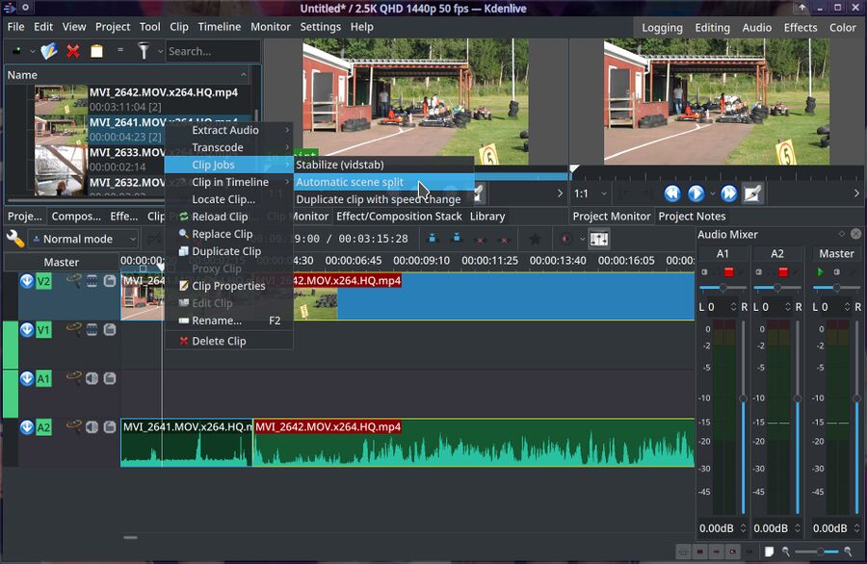Open dropdown arrow next to the filter funnel
Image resolution: width=867 pixels, height=564 pixels.
(x=160, y=51)
